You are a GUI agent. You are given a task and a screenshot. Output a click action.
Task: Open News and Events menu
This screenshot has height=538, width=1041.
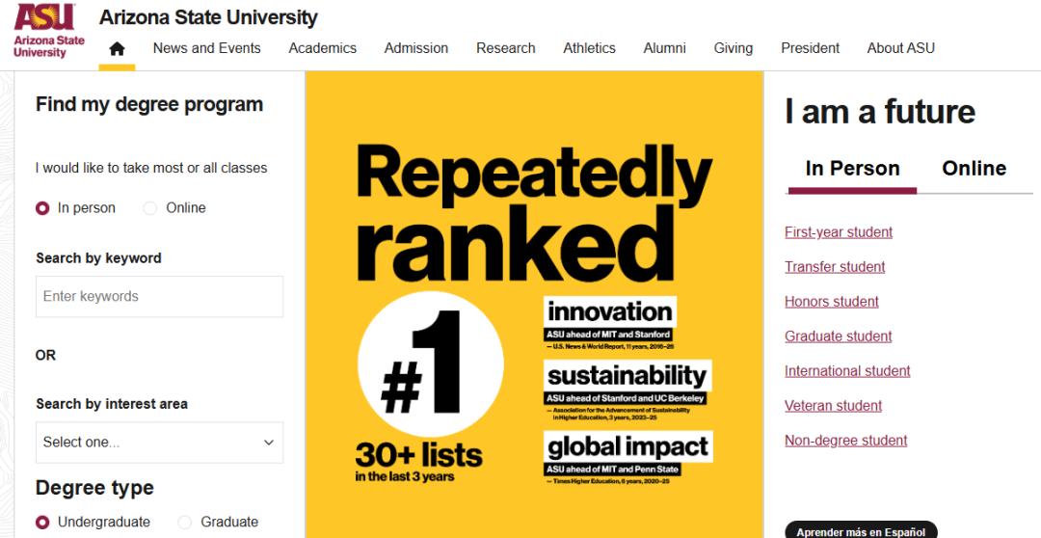206,48
